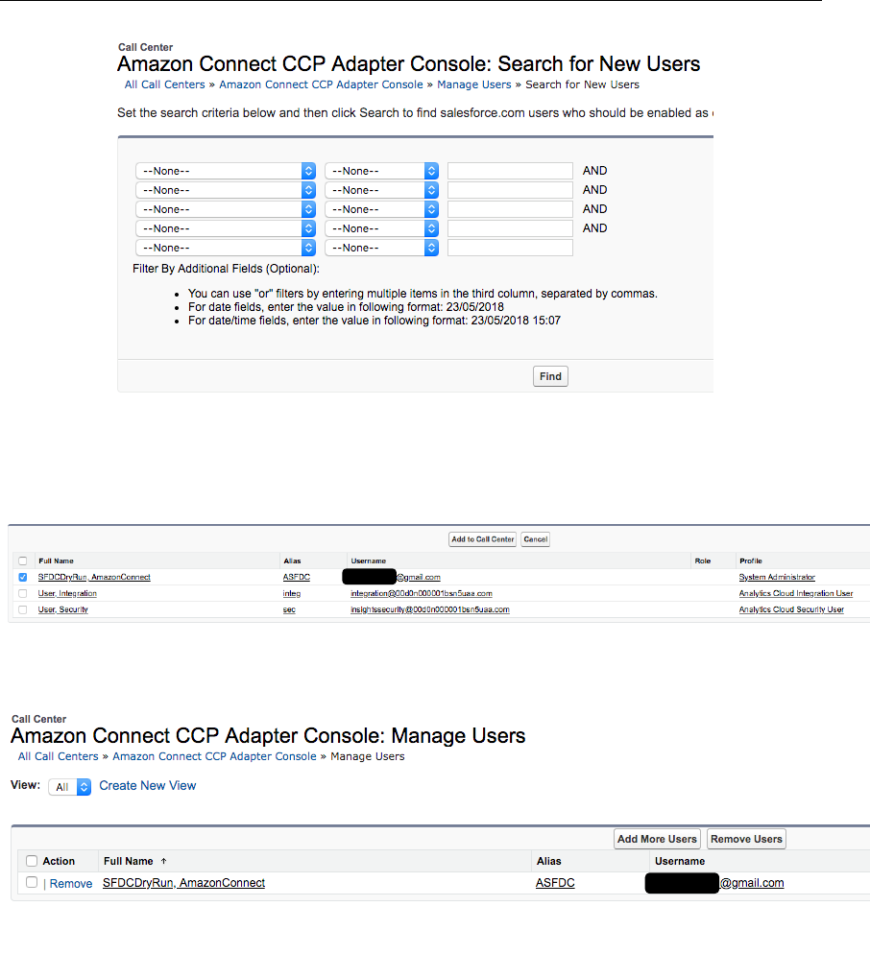Open Amazon Connect CCP Adapter Console in Manage Users breadcrumb
Image resolution: width=870 pixels, height=954 pixels.
point(214,756)
